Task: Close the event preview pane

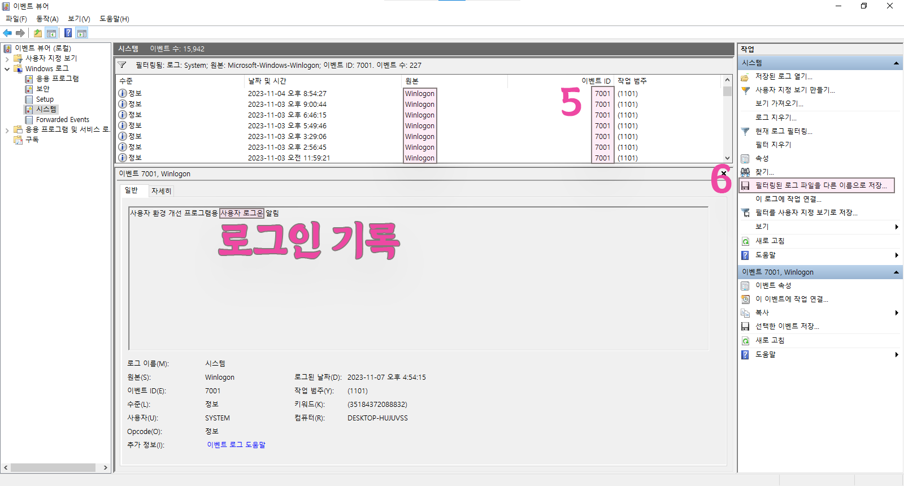Action: [x=724, y=173]
